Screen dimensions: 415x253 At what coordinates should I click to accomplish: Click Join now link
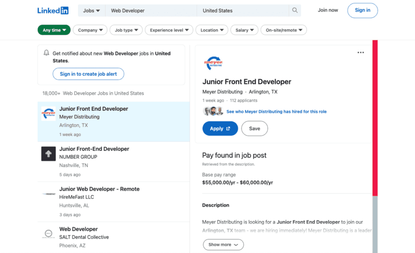[x=327, y=10]
